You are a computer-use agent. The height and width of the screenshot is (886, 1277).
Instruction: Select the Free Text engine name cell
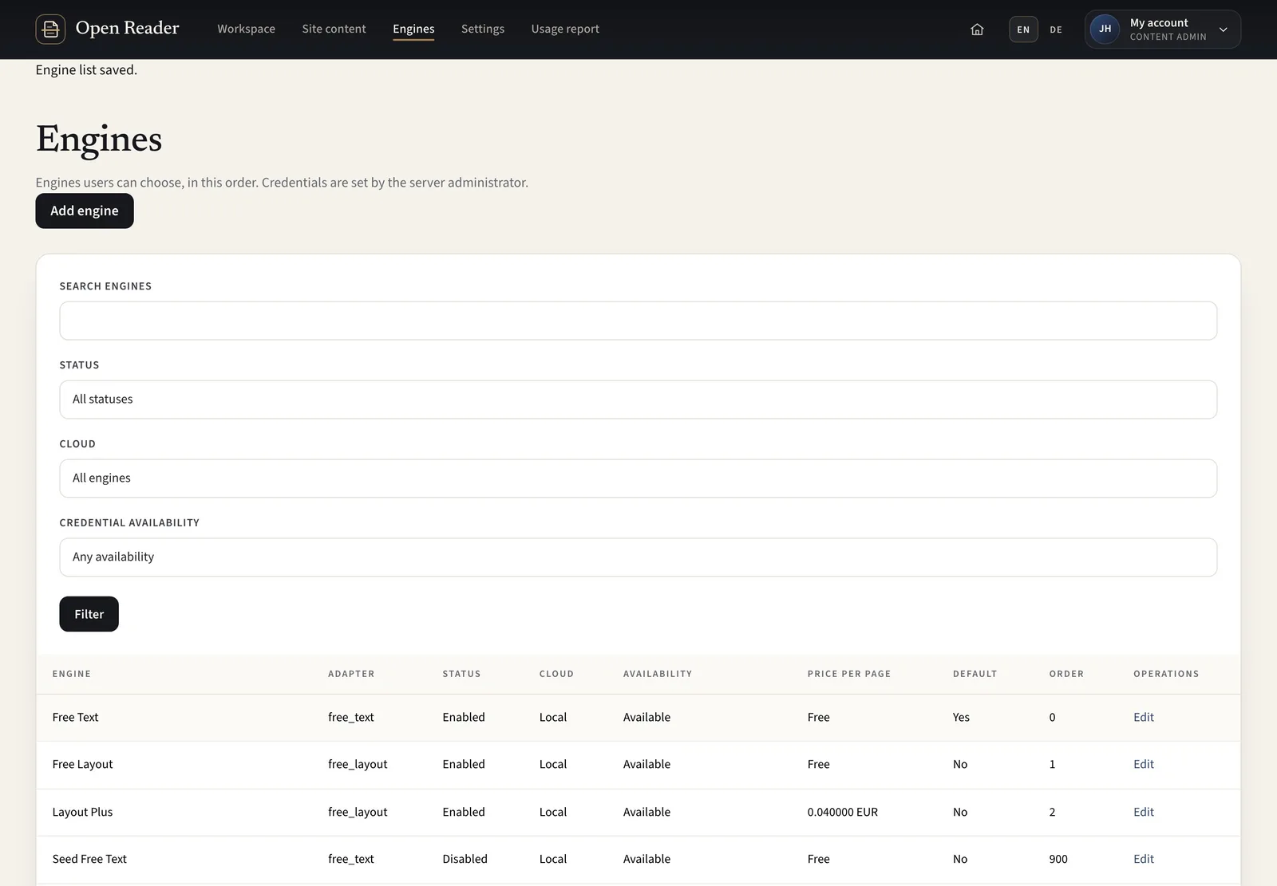(x=76, y=717)
